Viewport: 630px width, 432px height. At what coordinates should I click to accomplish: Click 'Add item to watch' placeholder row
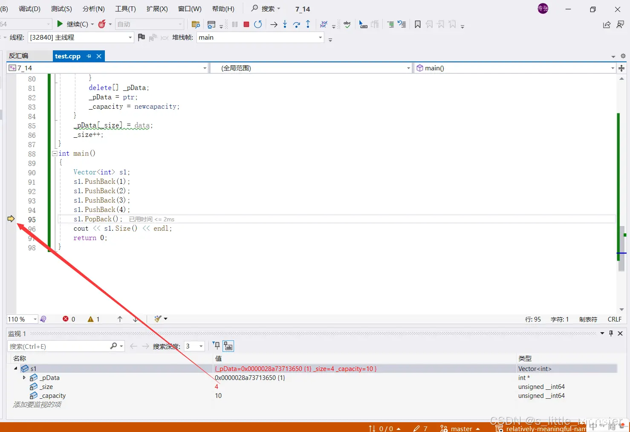click(x=37, y=405)
